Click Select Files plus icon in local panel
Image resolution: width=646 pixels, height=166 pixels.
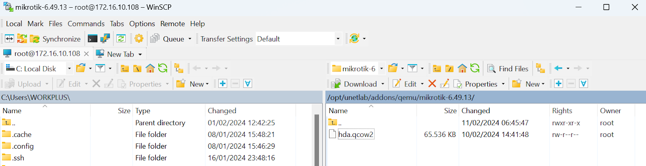(x=222, y=84)
